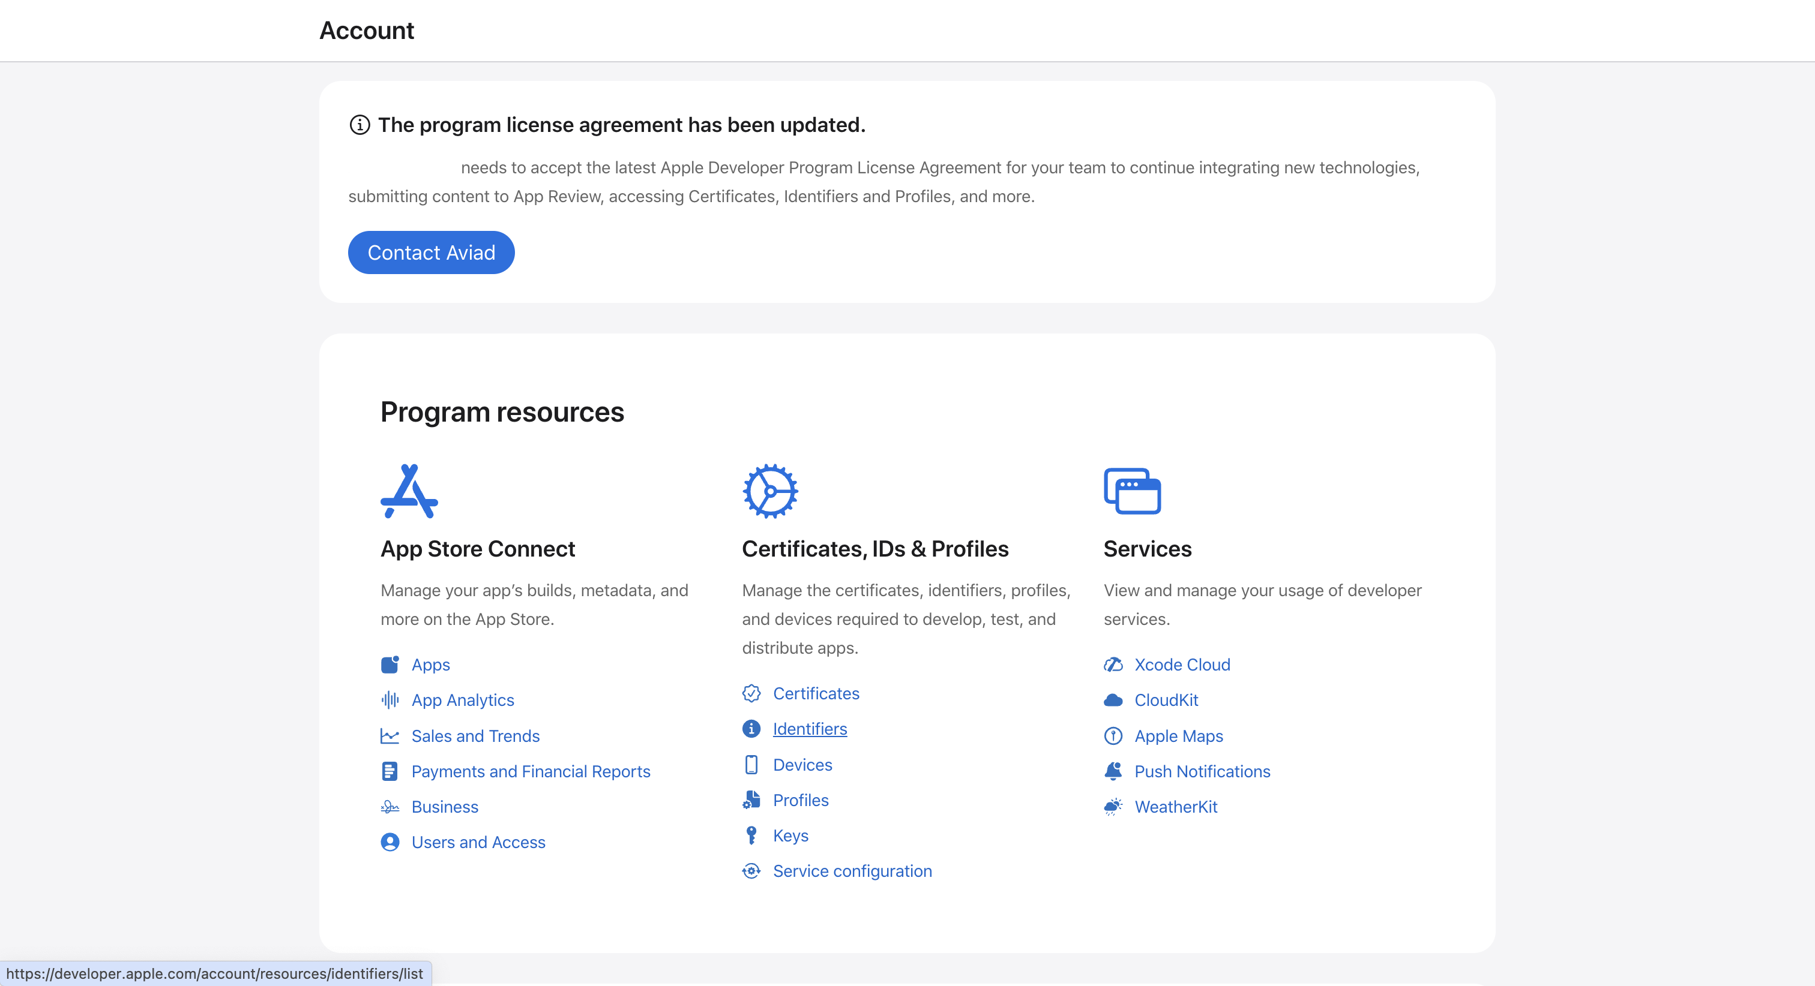Image resolution: width=1815 pixels, height=986 pixels.
Task: Click the Certificates gear icon
Action: coord(770,491)
